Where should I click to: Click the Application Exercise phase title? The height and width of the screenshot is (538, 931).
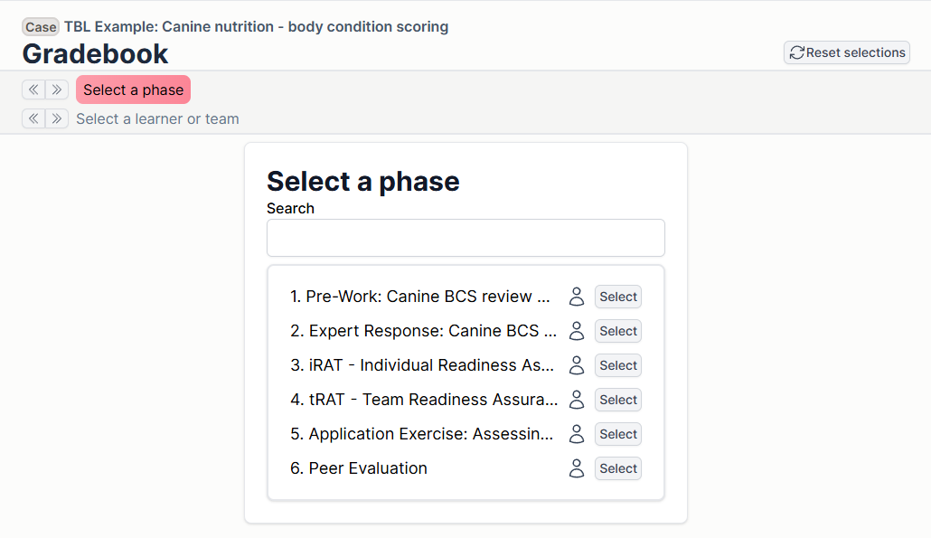click(x=421, y=434)
